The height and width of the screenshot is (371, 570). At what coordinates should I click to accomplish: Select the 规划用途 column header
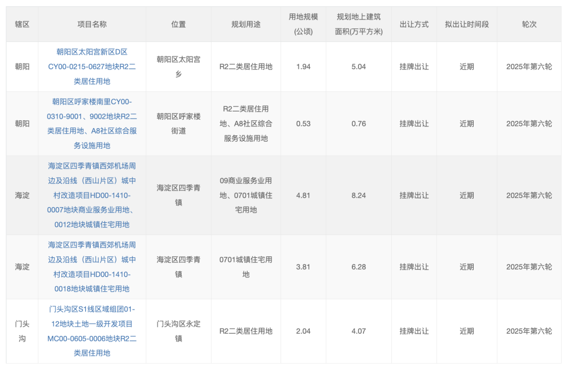tap(245, 25)
